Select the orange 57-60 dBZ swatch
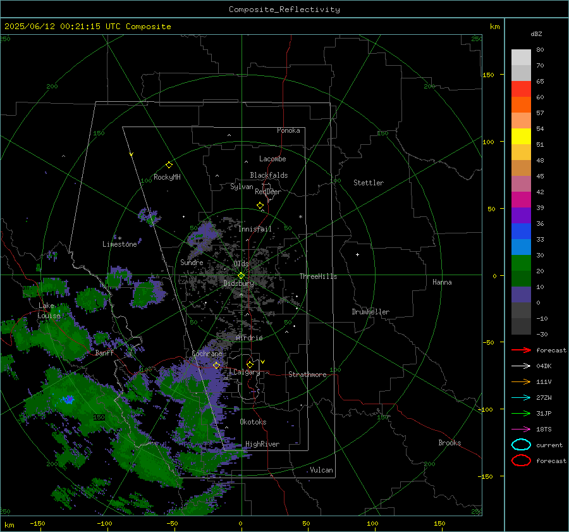 point(521,105)
